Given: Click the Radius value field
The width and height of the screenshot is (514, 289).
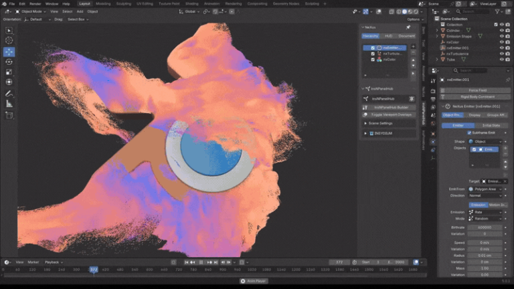Looking at the screenshot, I should 485,256.
